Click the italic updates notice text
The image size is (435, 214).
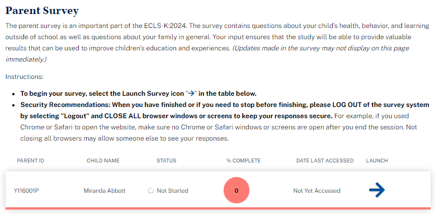207,54
